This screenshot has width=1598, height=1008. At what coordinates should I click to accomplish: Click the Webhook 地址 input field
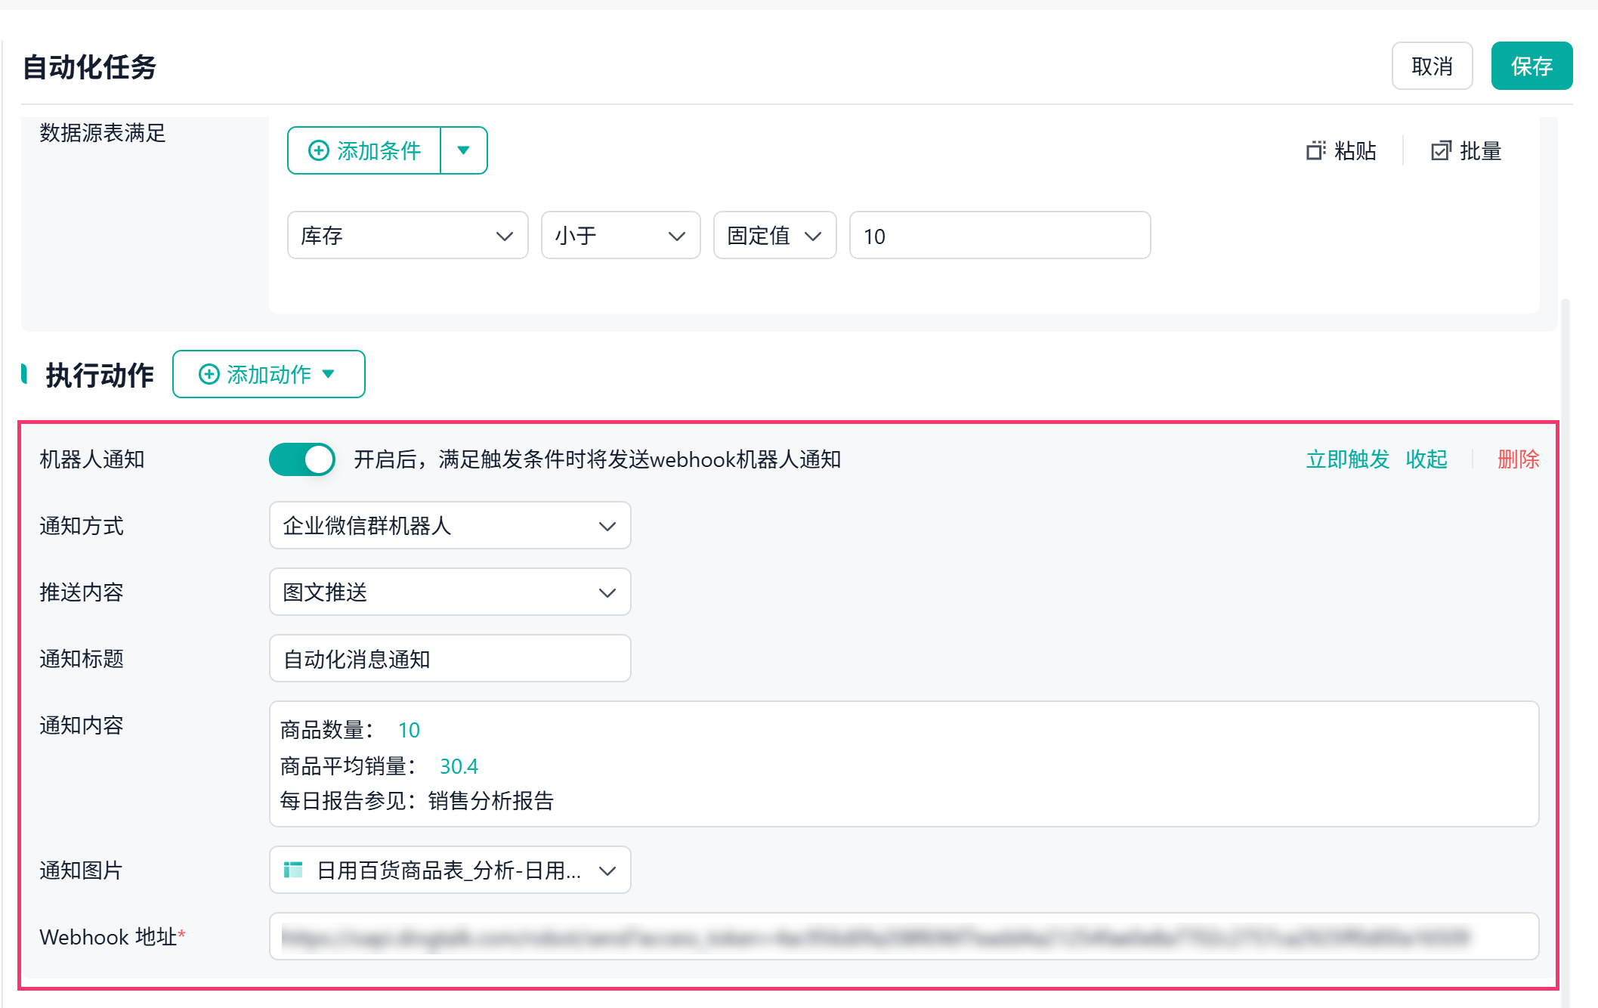tap(904, 937)
